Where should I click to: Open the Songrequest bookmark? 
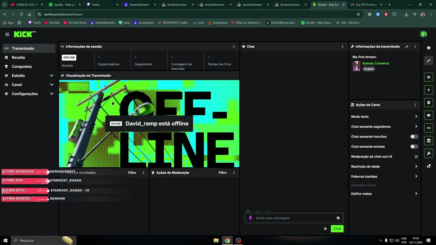(143, 23)
